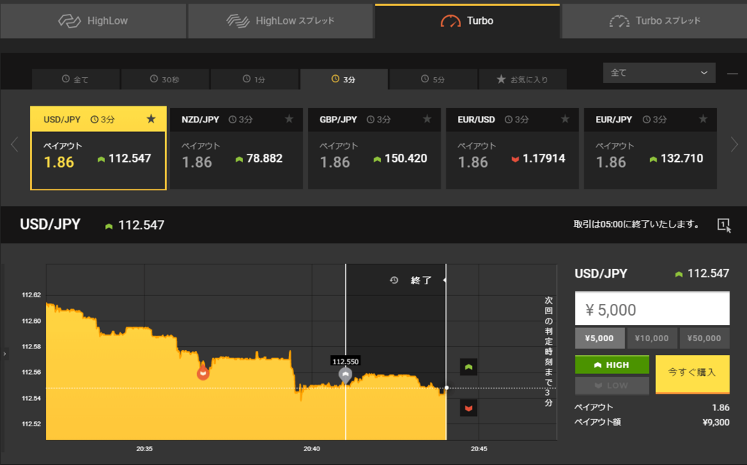Image resolution: width=747 pixels, height=465 pixels.
Task: Switch to the Turbo スプレッド tab
Action: click(654, 20)
